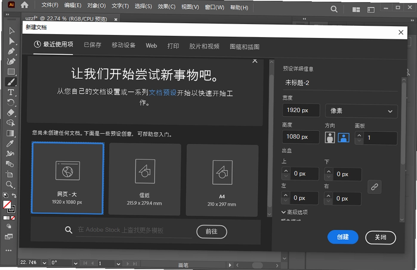Select the Direct Selection tool

12,41
